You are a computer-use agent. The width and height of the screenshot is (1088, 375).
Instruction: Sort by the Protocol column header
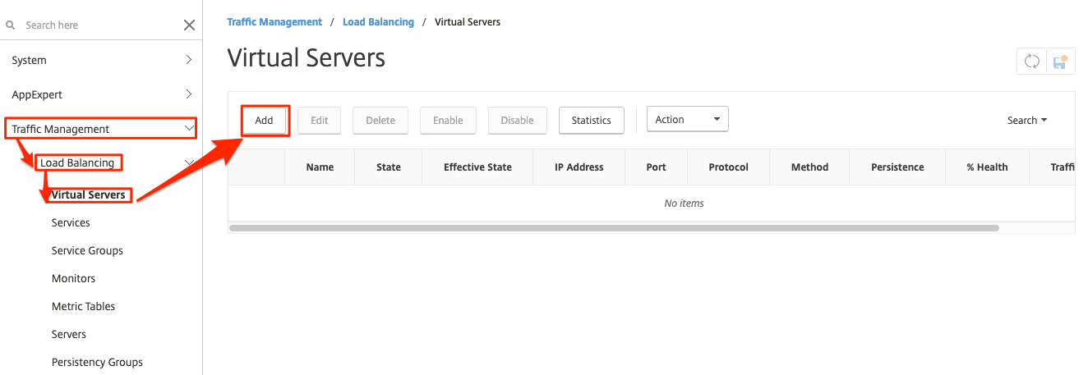[x=729, y=167]
